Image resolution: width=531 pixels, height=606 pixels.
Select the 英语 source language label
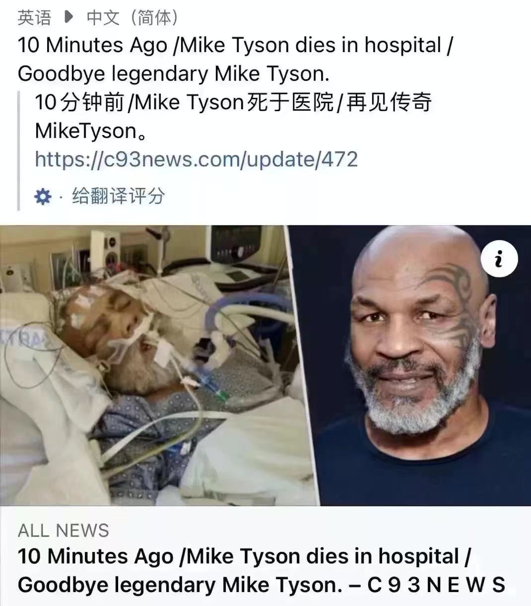34,18
